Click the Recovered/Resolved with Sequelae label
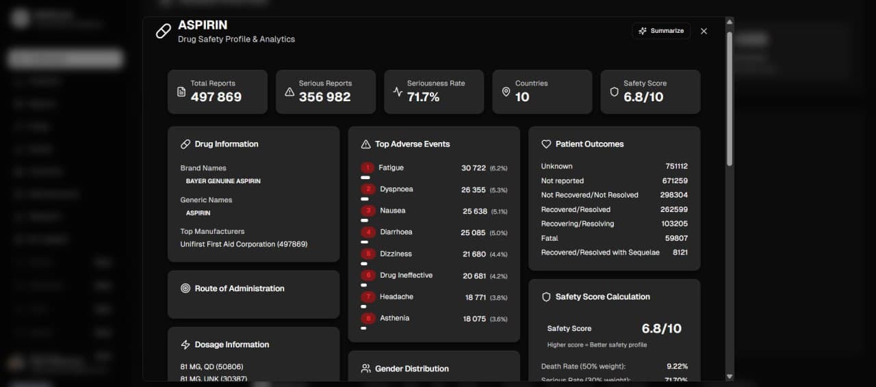 pos(600,252)
